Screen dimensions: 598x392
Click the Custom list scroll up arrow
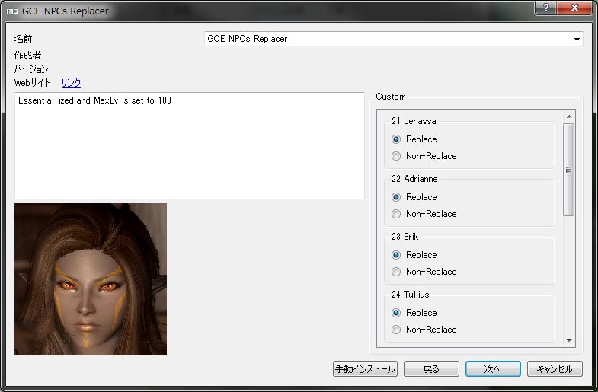click(x=569, y=116)
